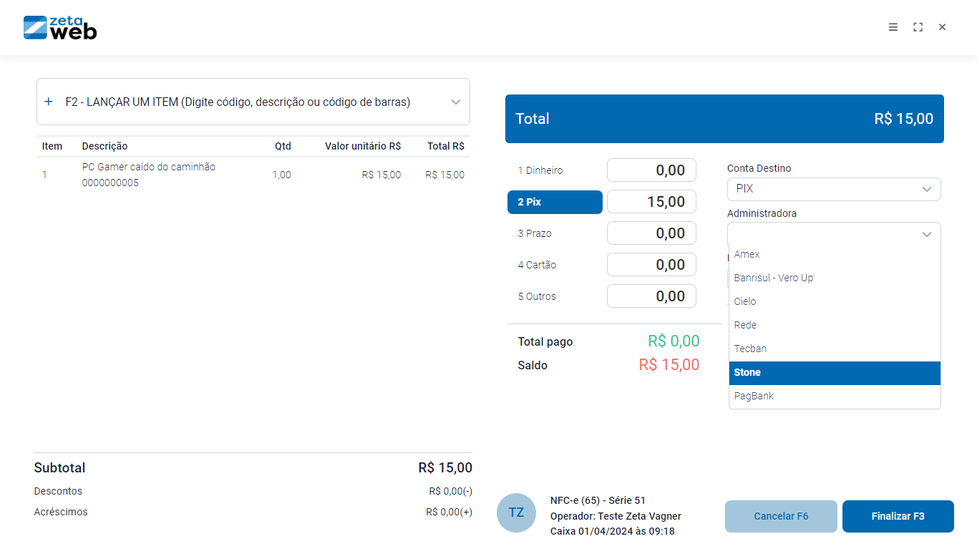
Task: Collapse the Administradora dropdown arrow
Action: pyautogui.click(x=926, y=234)
